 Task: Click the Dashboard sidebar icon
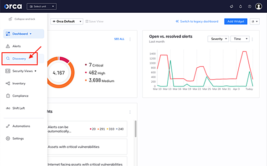8,34
